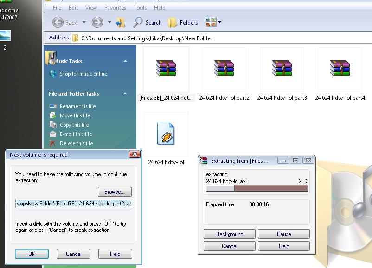Open the Back button history dropdown arrow
Image resolution: width=372 pixels, height=268 pixels.
click(x=84, y=22)
